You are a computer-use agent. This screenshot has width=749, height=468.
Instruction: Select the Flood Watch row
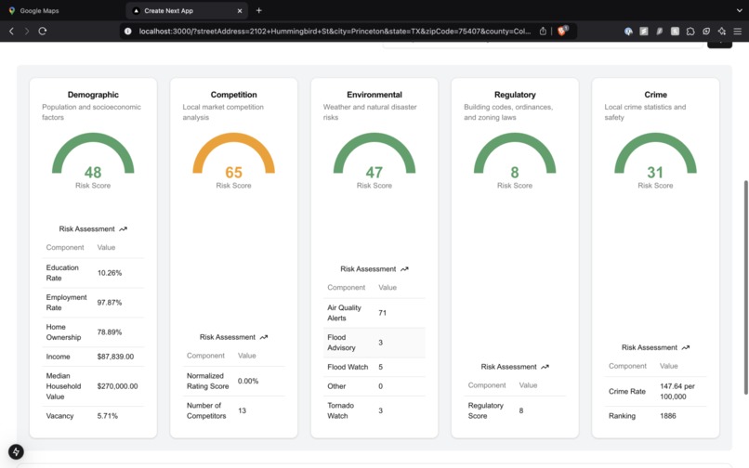[374, 367]
